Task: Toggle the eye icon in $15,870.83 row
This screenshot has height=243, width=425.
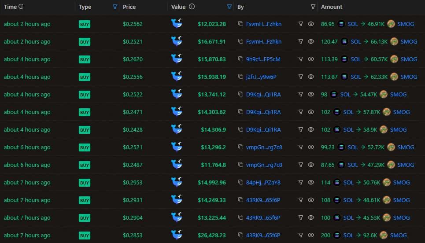Action: 311,59
